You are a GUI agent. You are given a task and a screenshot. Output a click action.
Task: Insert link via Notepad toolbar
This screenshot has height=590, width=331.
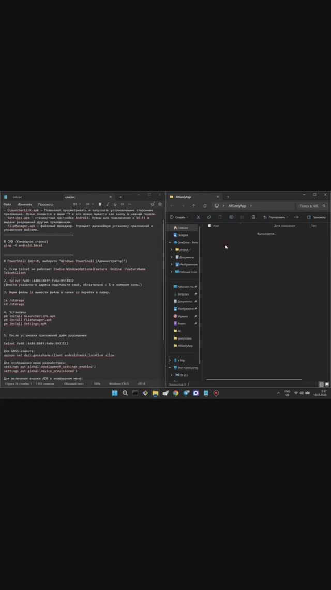(122, 204)
